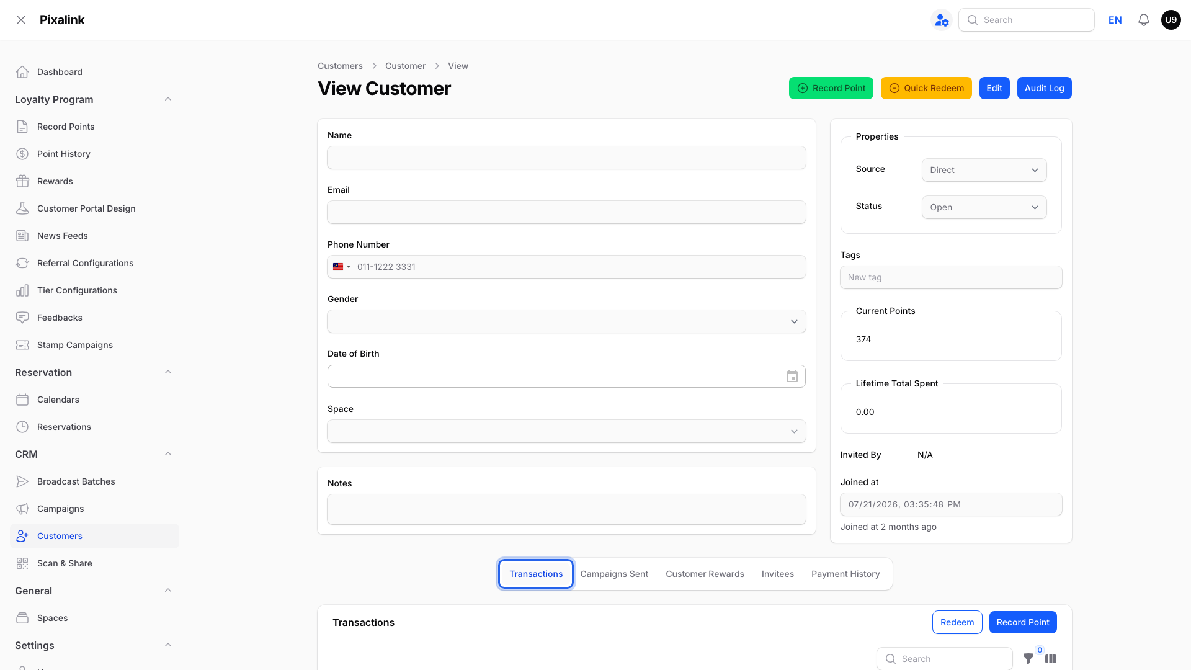Toggle the table columns icon
The width and height of the screenshot is (1191, 670).
[1051, 659]
